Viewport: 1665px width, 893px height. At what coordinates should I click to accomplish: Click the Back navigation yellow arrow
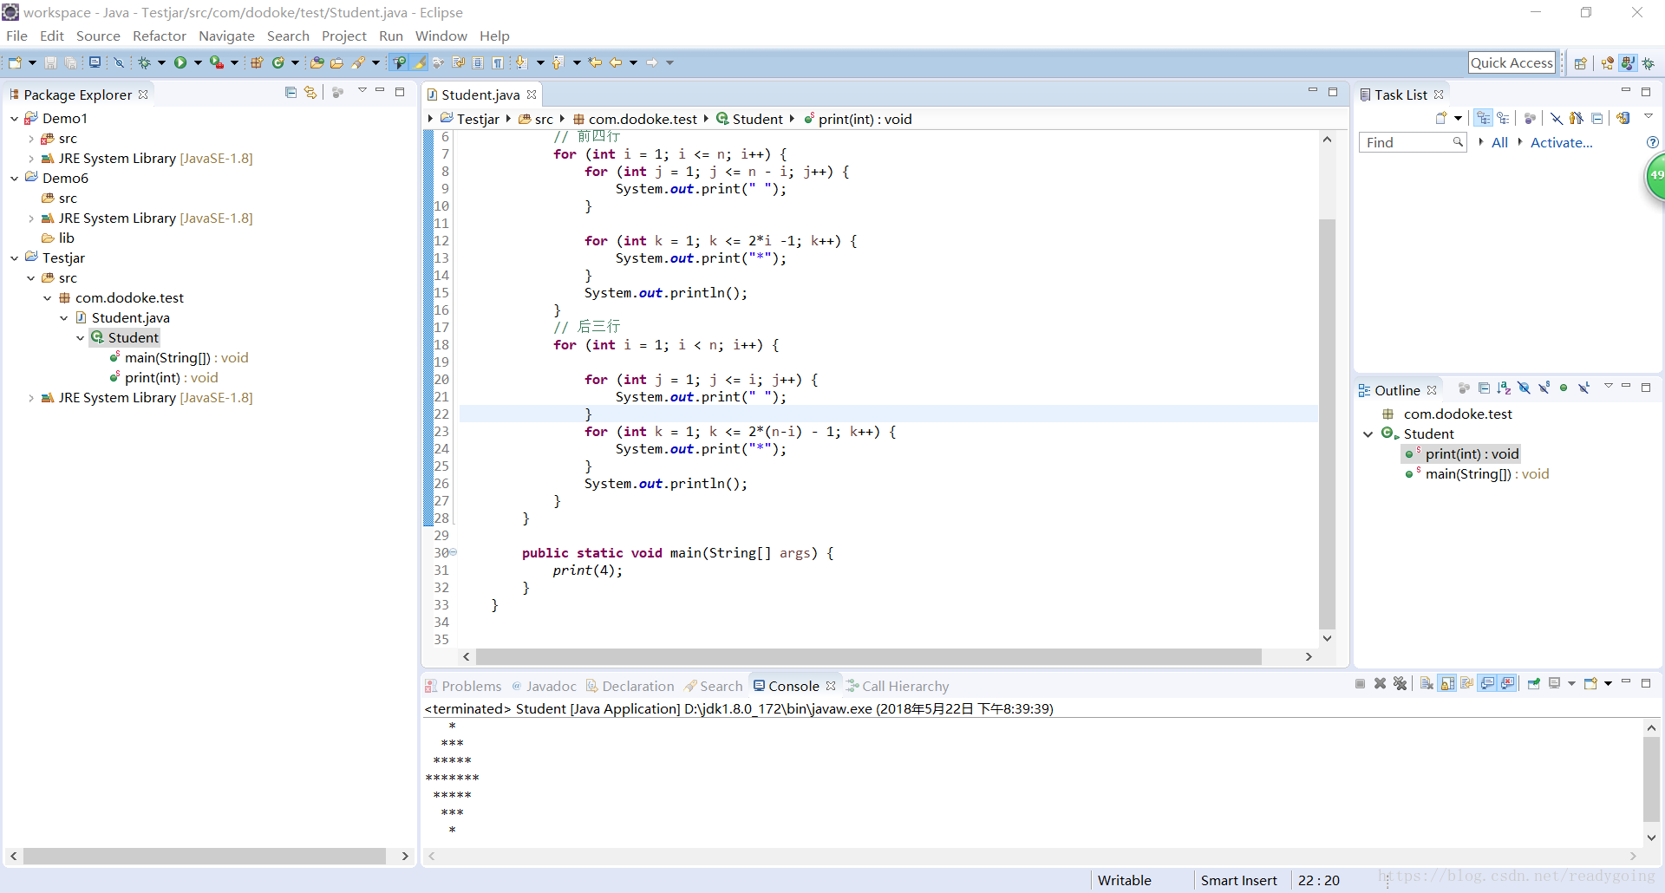[x=616, y=62]
